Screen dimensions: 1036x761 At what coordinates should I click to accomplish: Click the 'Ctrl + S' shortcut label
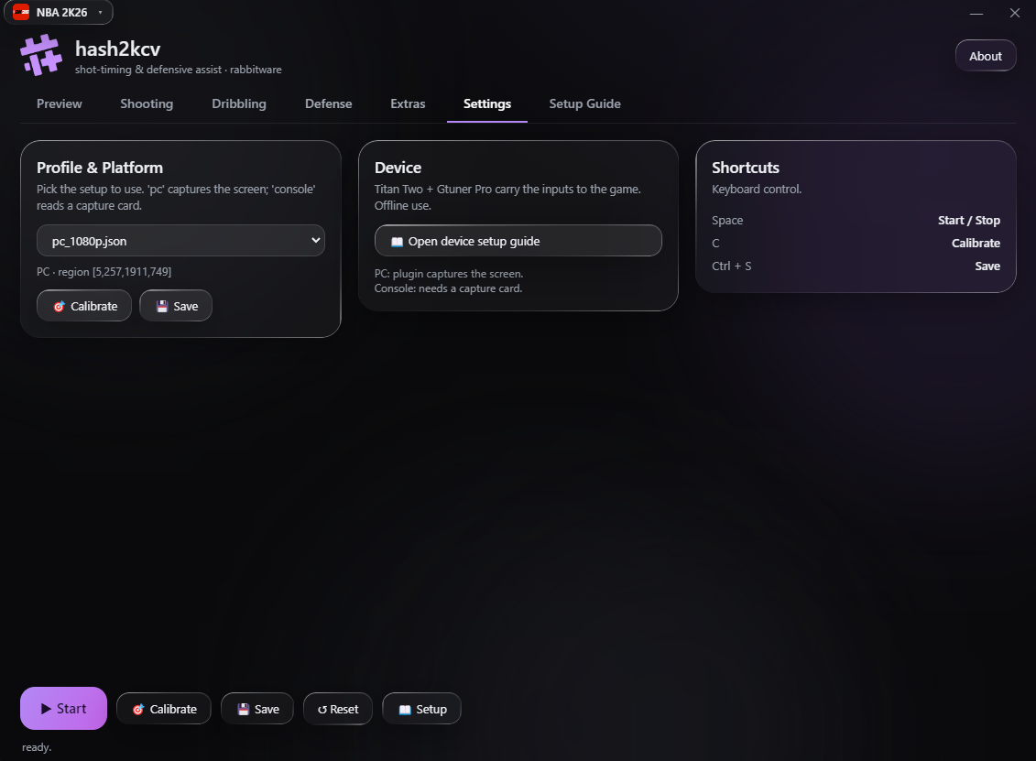(x=731, y=266)
